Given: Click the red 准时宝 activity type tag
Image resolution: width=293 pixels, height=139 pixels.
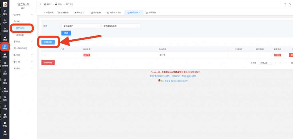Looking at the screenshot, I should pos(87,55).
